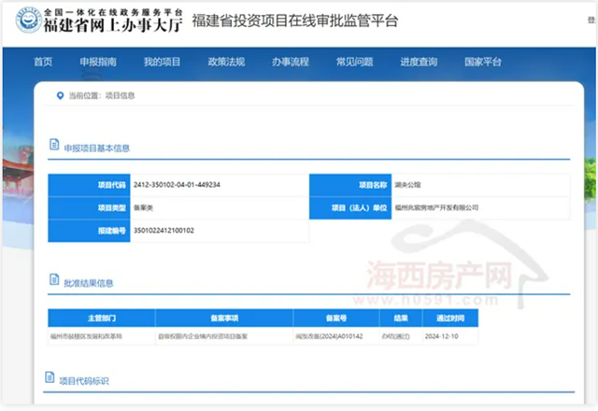The height and width of the screenshot is (411, 598).
Task: Click the 批准结果信息 section document icon
Action: pos(53,281)
